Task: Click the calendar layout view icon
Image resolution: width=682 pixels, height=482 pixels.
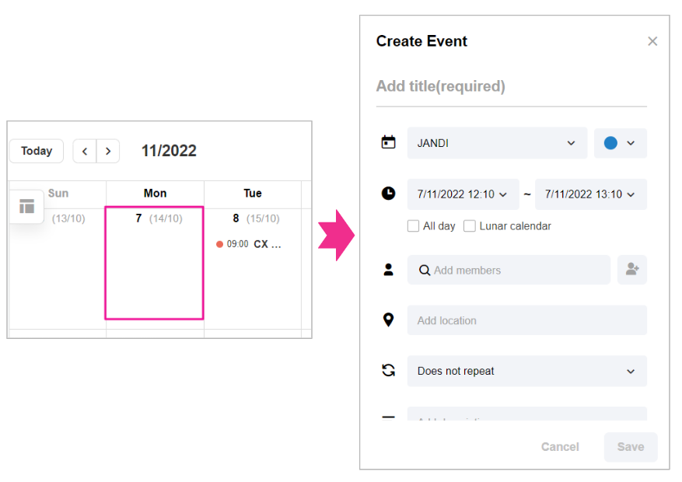Action: click(x=27, y=206)
